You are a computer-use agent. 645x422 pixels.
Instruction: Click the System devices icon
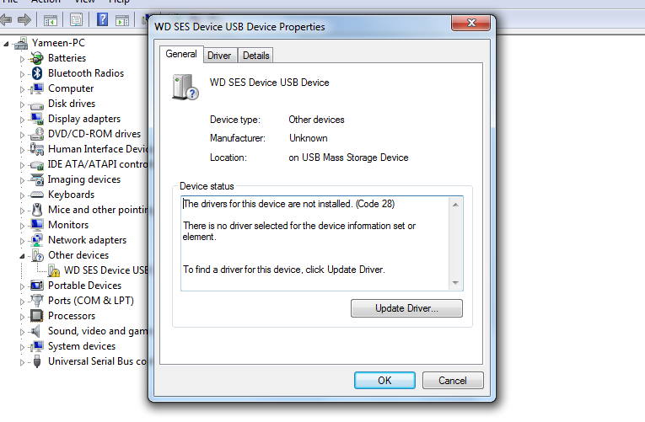pyautogui.click(x=37, y=346)
